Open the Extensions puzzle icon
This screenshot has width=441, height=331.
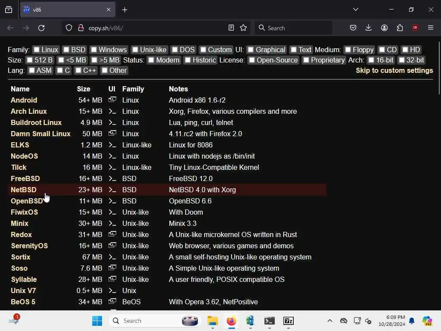point(400,28)
